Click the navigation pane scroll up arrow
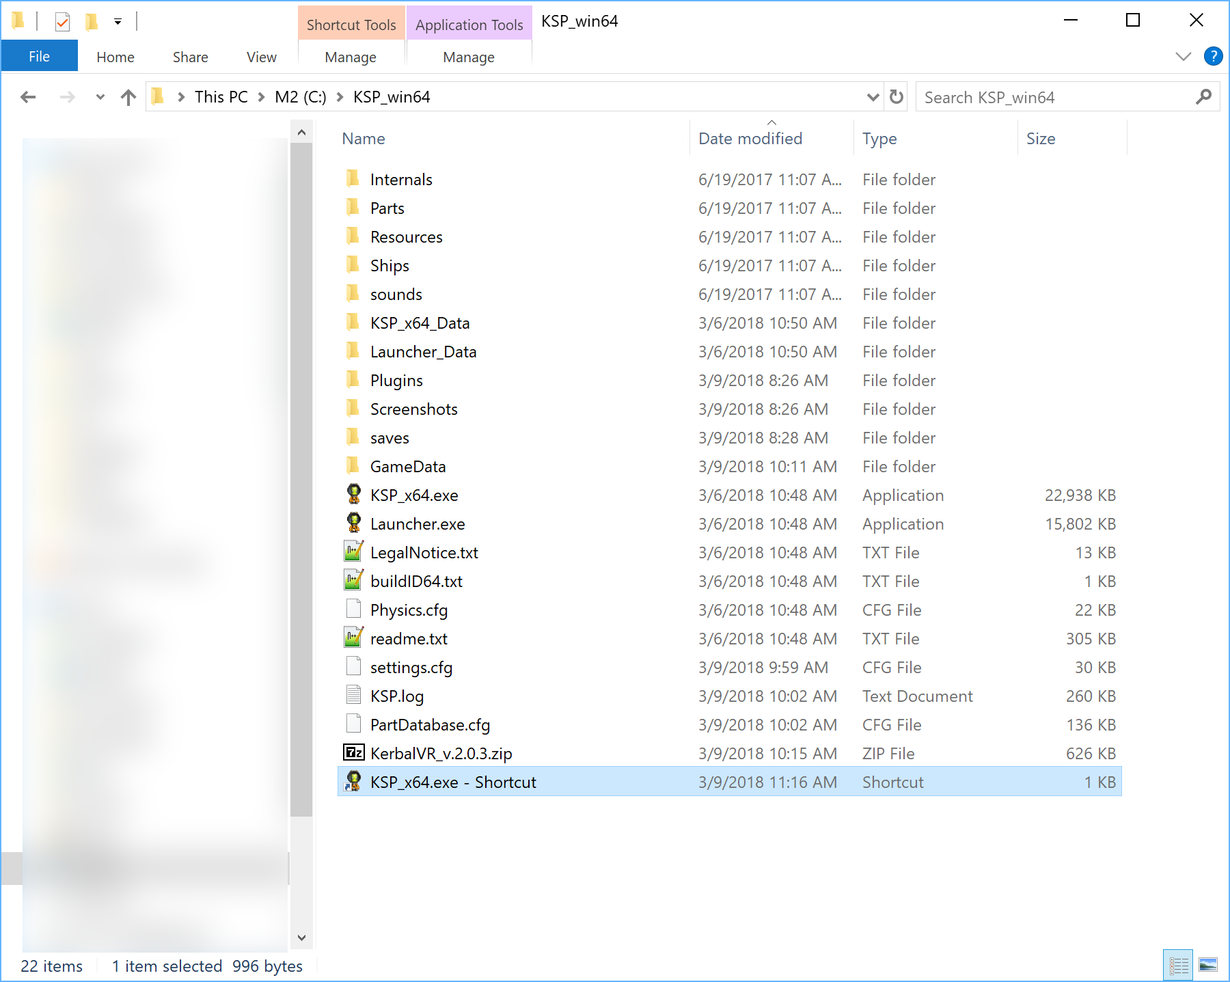Screen dimensions: 1230x982 (301, 133)
